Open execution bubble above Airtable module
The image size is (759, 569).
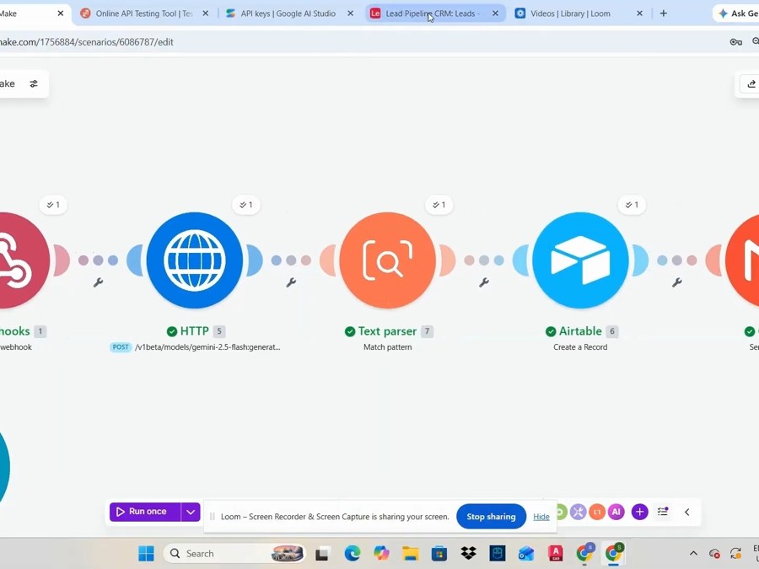[632, 205]
